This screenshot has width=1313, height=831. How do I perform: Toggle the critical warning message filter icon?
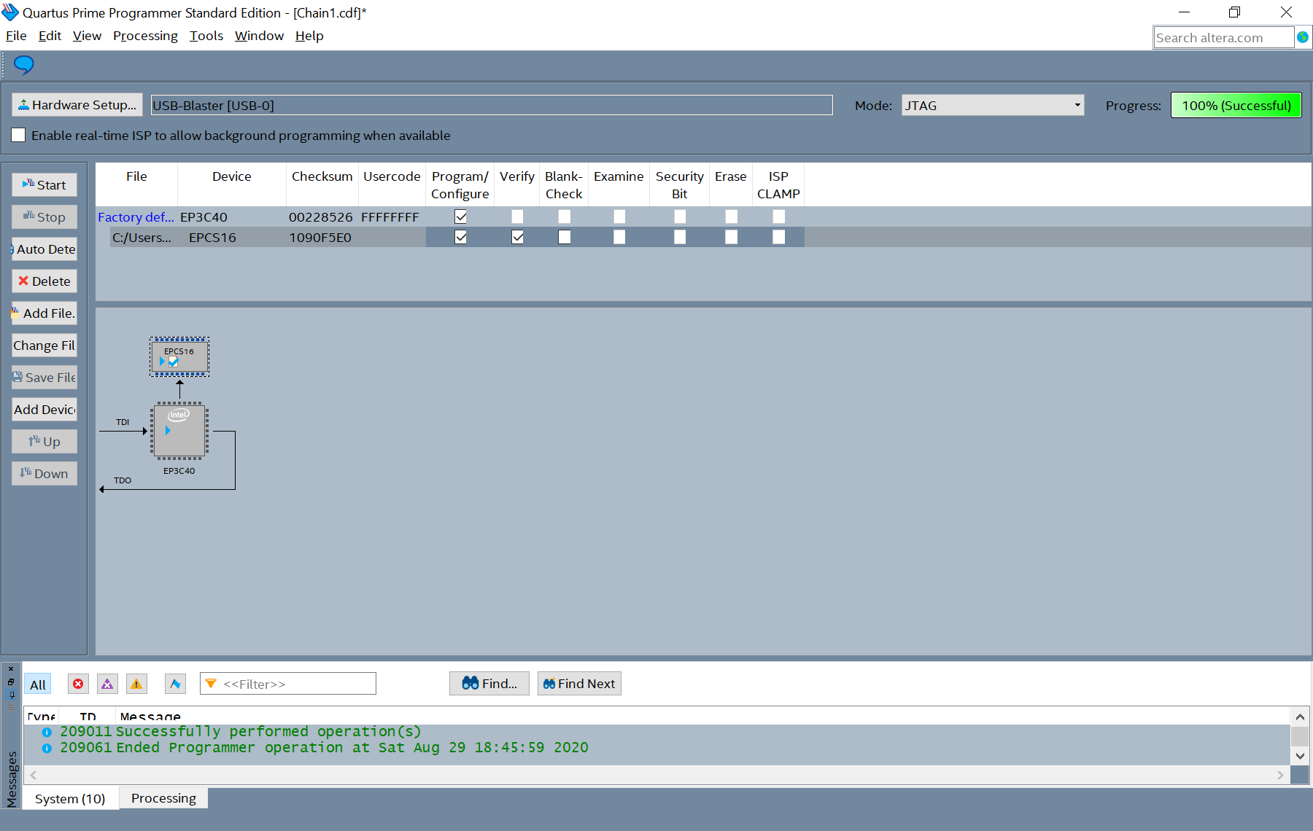click(x=107, y=684)
